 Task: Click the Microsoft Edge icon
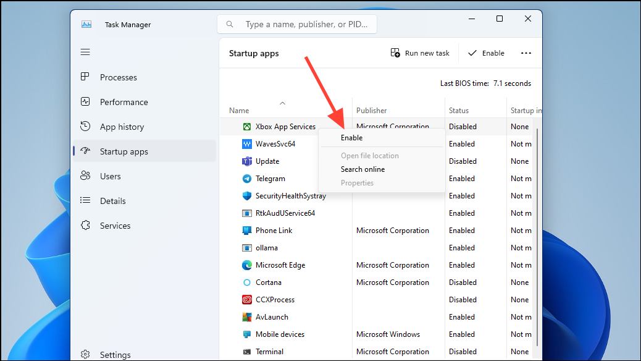point(247,265)
